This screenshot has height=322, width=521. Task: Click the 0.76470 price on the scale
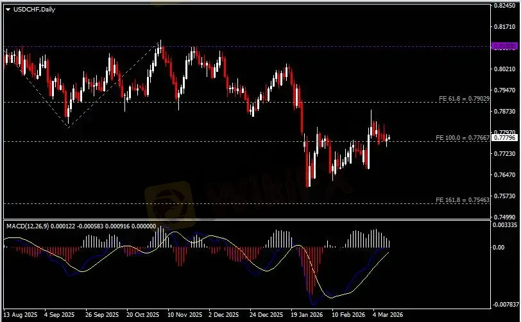(505, 175)
